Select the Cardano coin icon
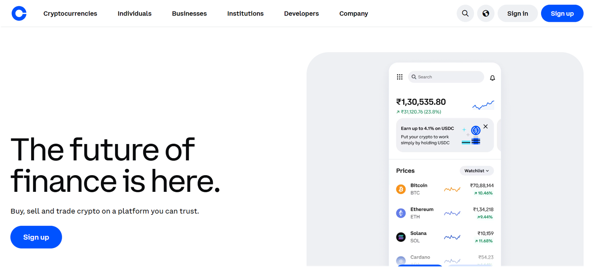Image resolution: width=593 pixels, height=267 pixels. coord(401,259)
